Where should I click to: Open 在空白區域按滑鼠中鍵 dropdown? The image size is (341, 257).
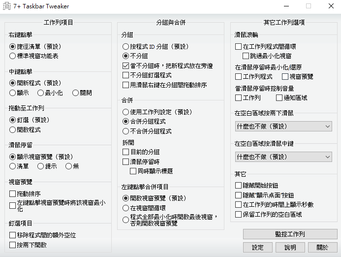click(x=283, y=157)
